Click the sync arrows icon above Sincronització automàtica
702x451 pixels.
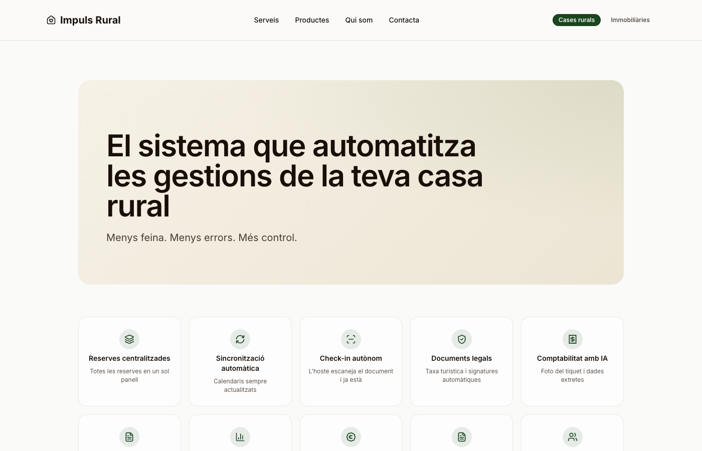[240, 339]
